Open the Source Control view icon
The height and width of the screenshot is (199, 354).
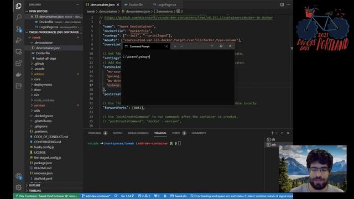pos(18,29)
